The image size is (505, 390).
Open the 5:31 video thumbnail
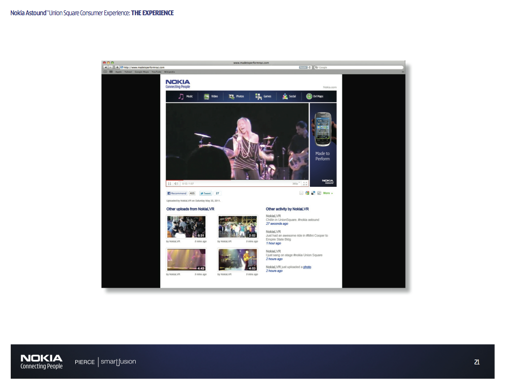point(186,227)
